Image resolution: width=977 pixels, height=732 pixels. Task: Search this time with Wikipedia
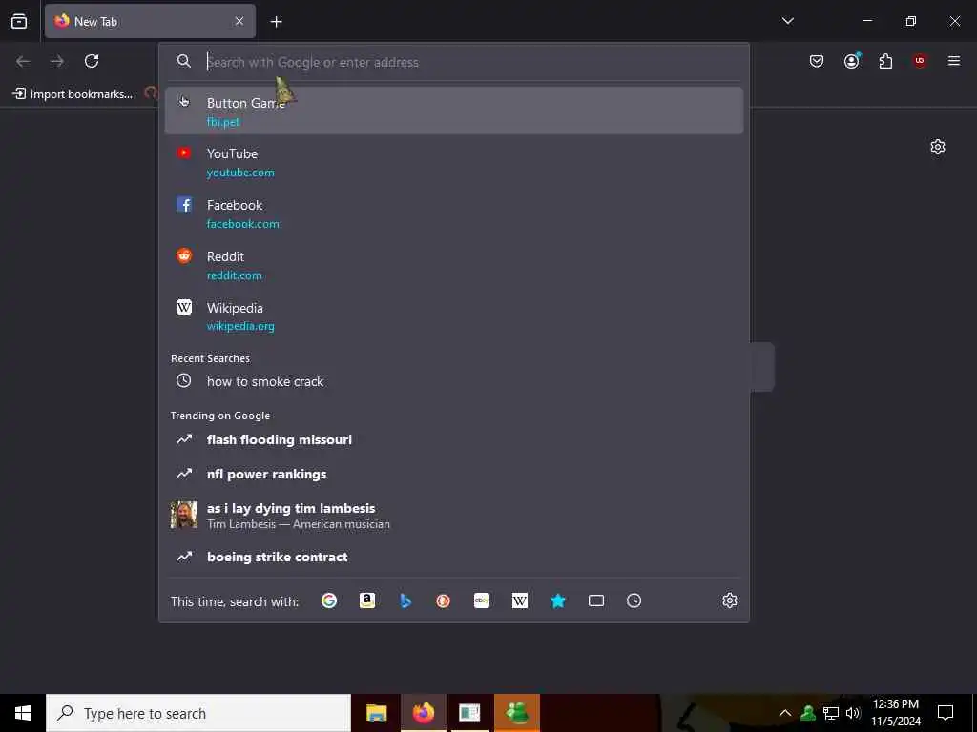pyautogui.click(x=520, y=600)
